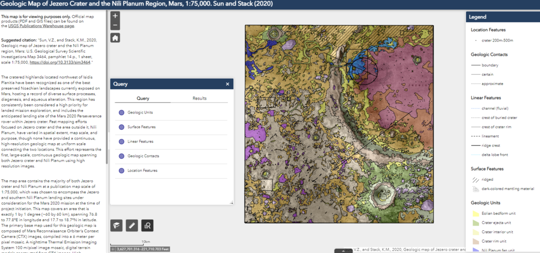Click the 'approximate' legend entry
This screenshot has height=253, width=540.
click(492, 83)
